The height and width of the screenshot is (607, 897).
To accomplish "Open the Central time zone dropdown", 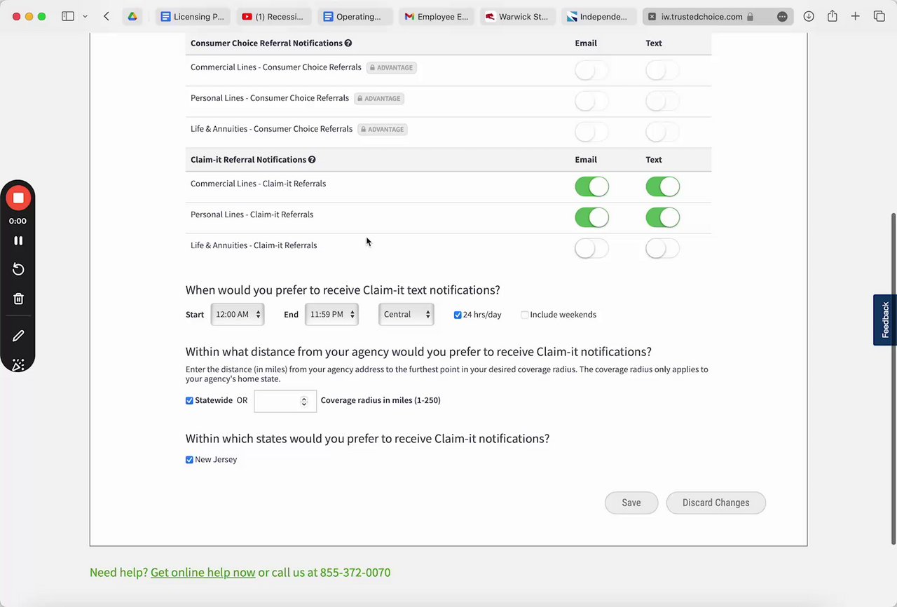I will pyautogui.click(x=406, y=315).
